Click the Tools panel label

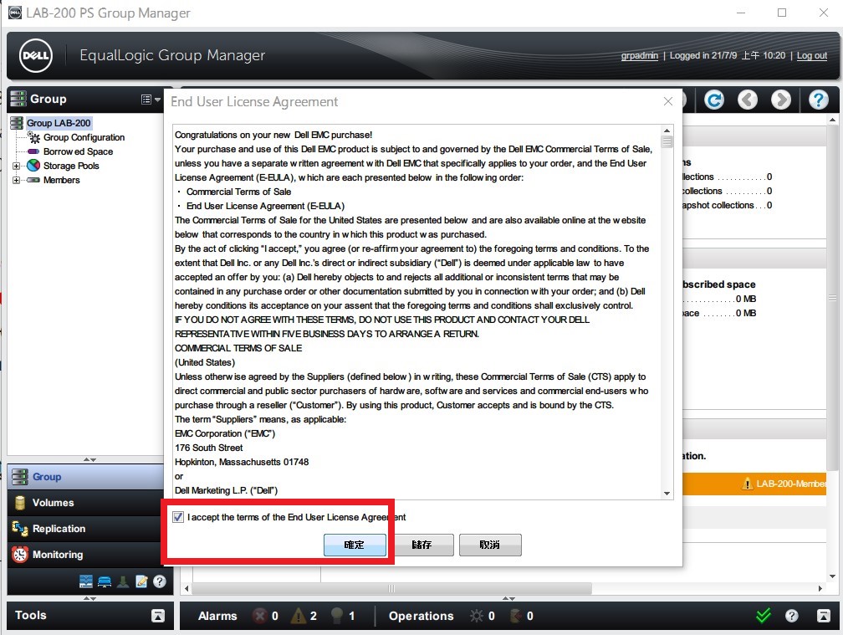coord(31,615)
